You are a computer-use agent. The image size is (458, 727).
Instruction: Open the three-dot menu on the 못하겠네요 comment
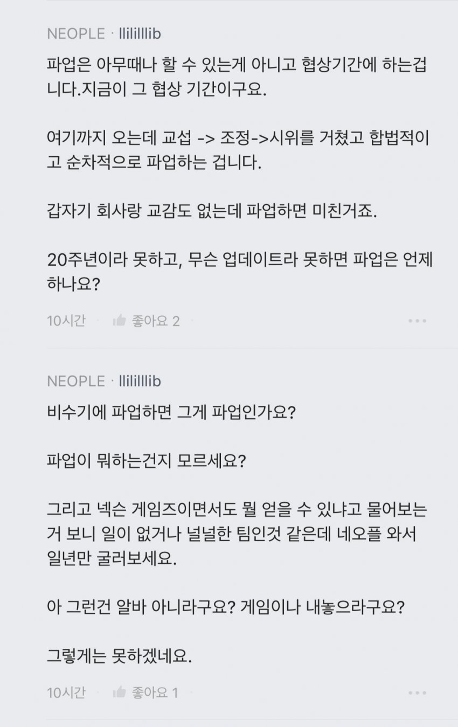pyautogui.click(x=417, y=693)
